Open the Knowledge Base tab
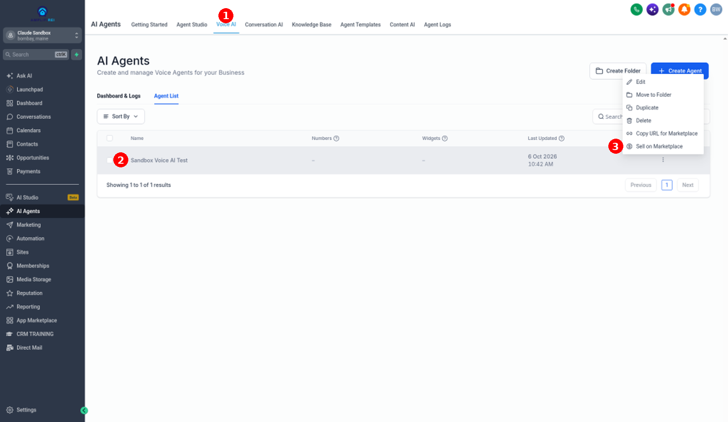This screenshot has height=422, width=728. [x=312, y=25]
